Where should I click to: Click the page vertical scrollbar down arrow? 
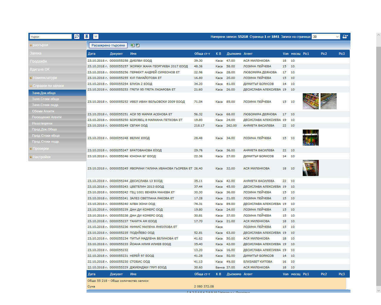point(378,290)
